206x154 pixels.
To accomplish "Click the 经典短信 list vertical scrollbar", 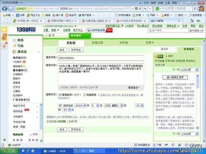I will pyautogui.click(x=197, y=102).
